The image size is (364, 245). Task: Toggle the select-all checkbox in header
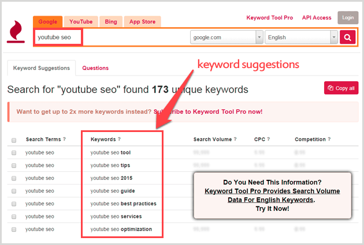(x=14, y=140)
